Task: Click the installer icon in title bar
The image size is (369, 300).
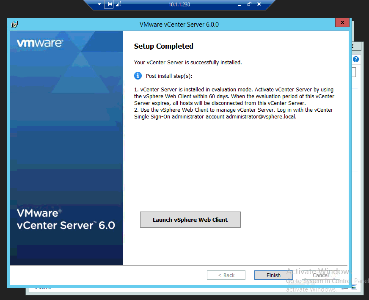Action: click(x=14, y=24)
